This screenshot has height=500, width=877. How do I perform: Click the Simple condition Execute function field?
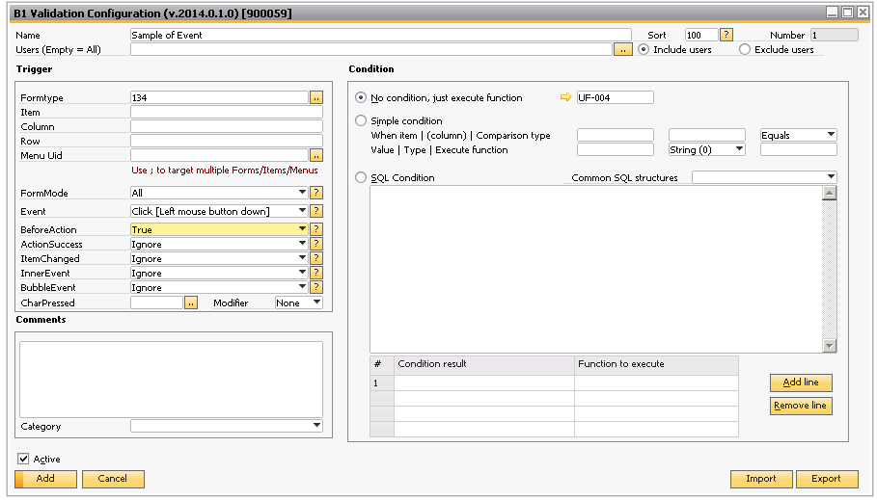(799, 149)
